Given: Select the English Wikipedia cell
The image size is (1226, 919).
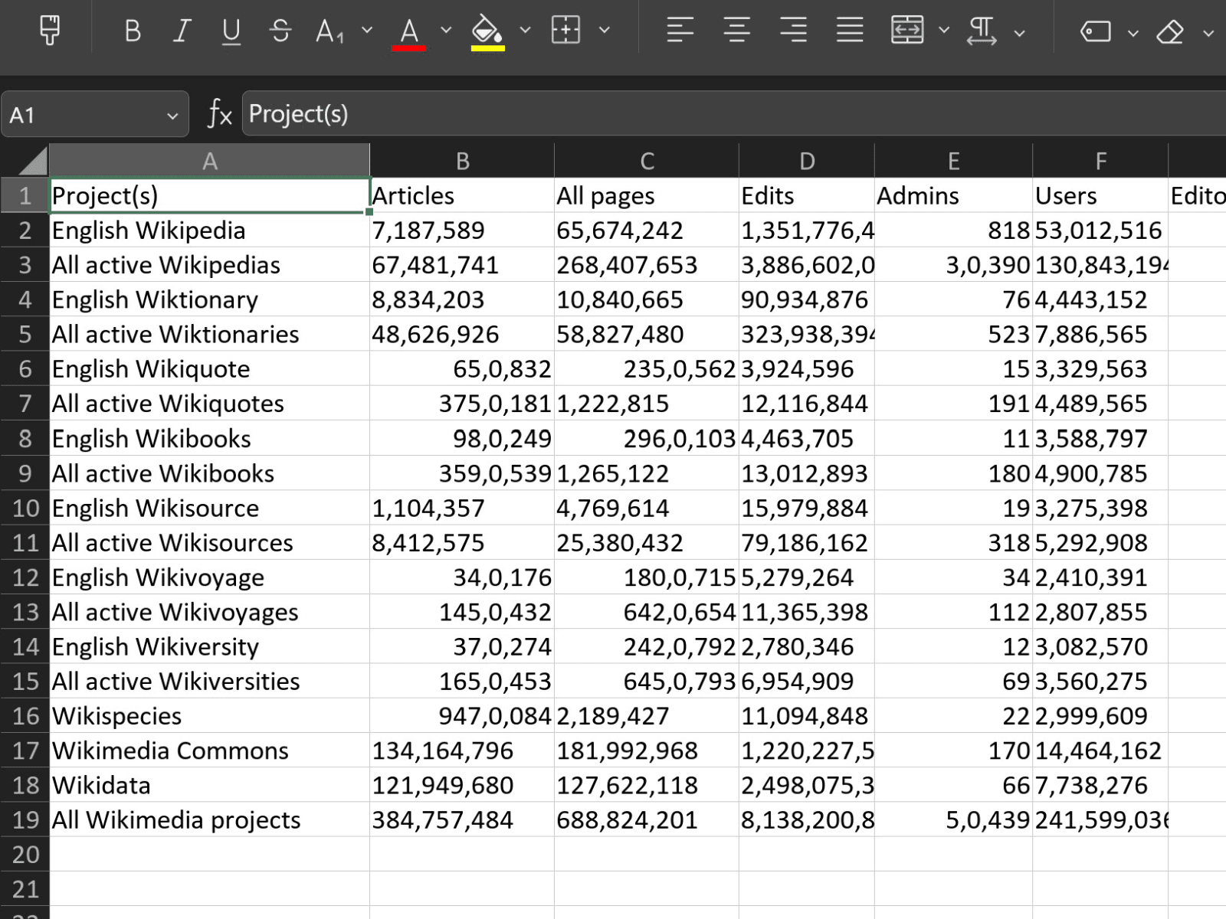Looking at the screenshot, I should point(209,230).
